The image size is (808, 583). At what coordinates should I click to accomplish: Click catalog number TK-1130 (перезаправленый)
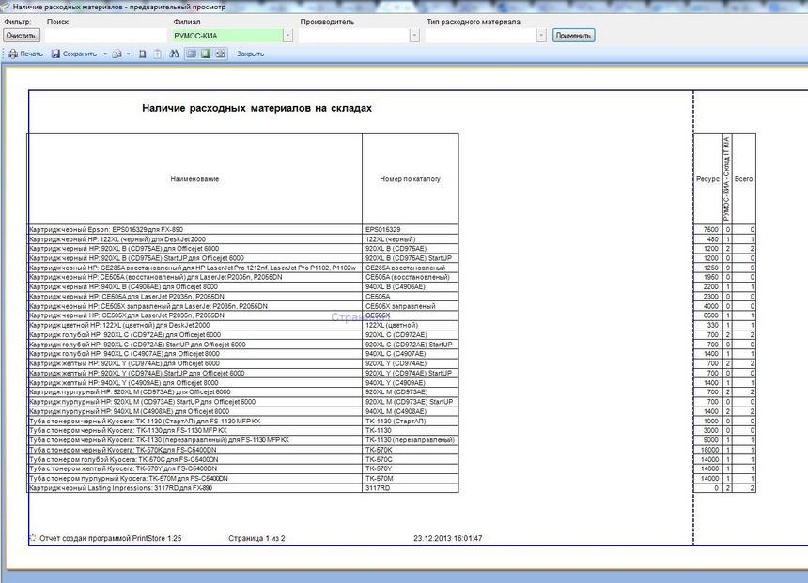tap(411, 440)
